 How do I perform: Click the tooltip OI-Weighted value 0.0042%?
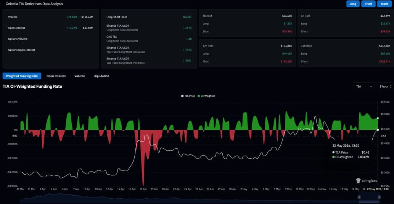[x=363, y=157]
